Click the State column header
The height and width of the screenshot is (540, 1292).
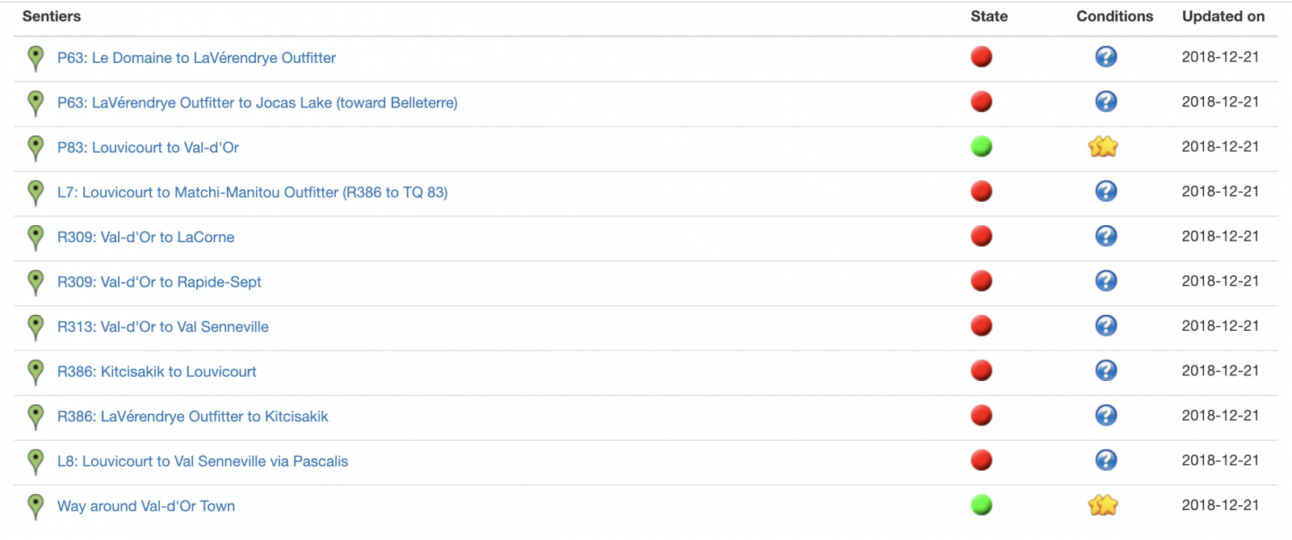pyautogui.click(x=989, y=16)
